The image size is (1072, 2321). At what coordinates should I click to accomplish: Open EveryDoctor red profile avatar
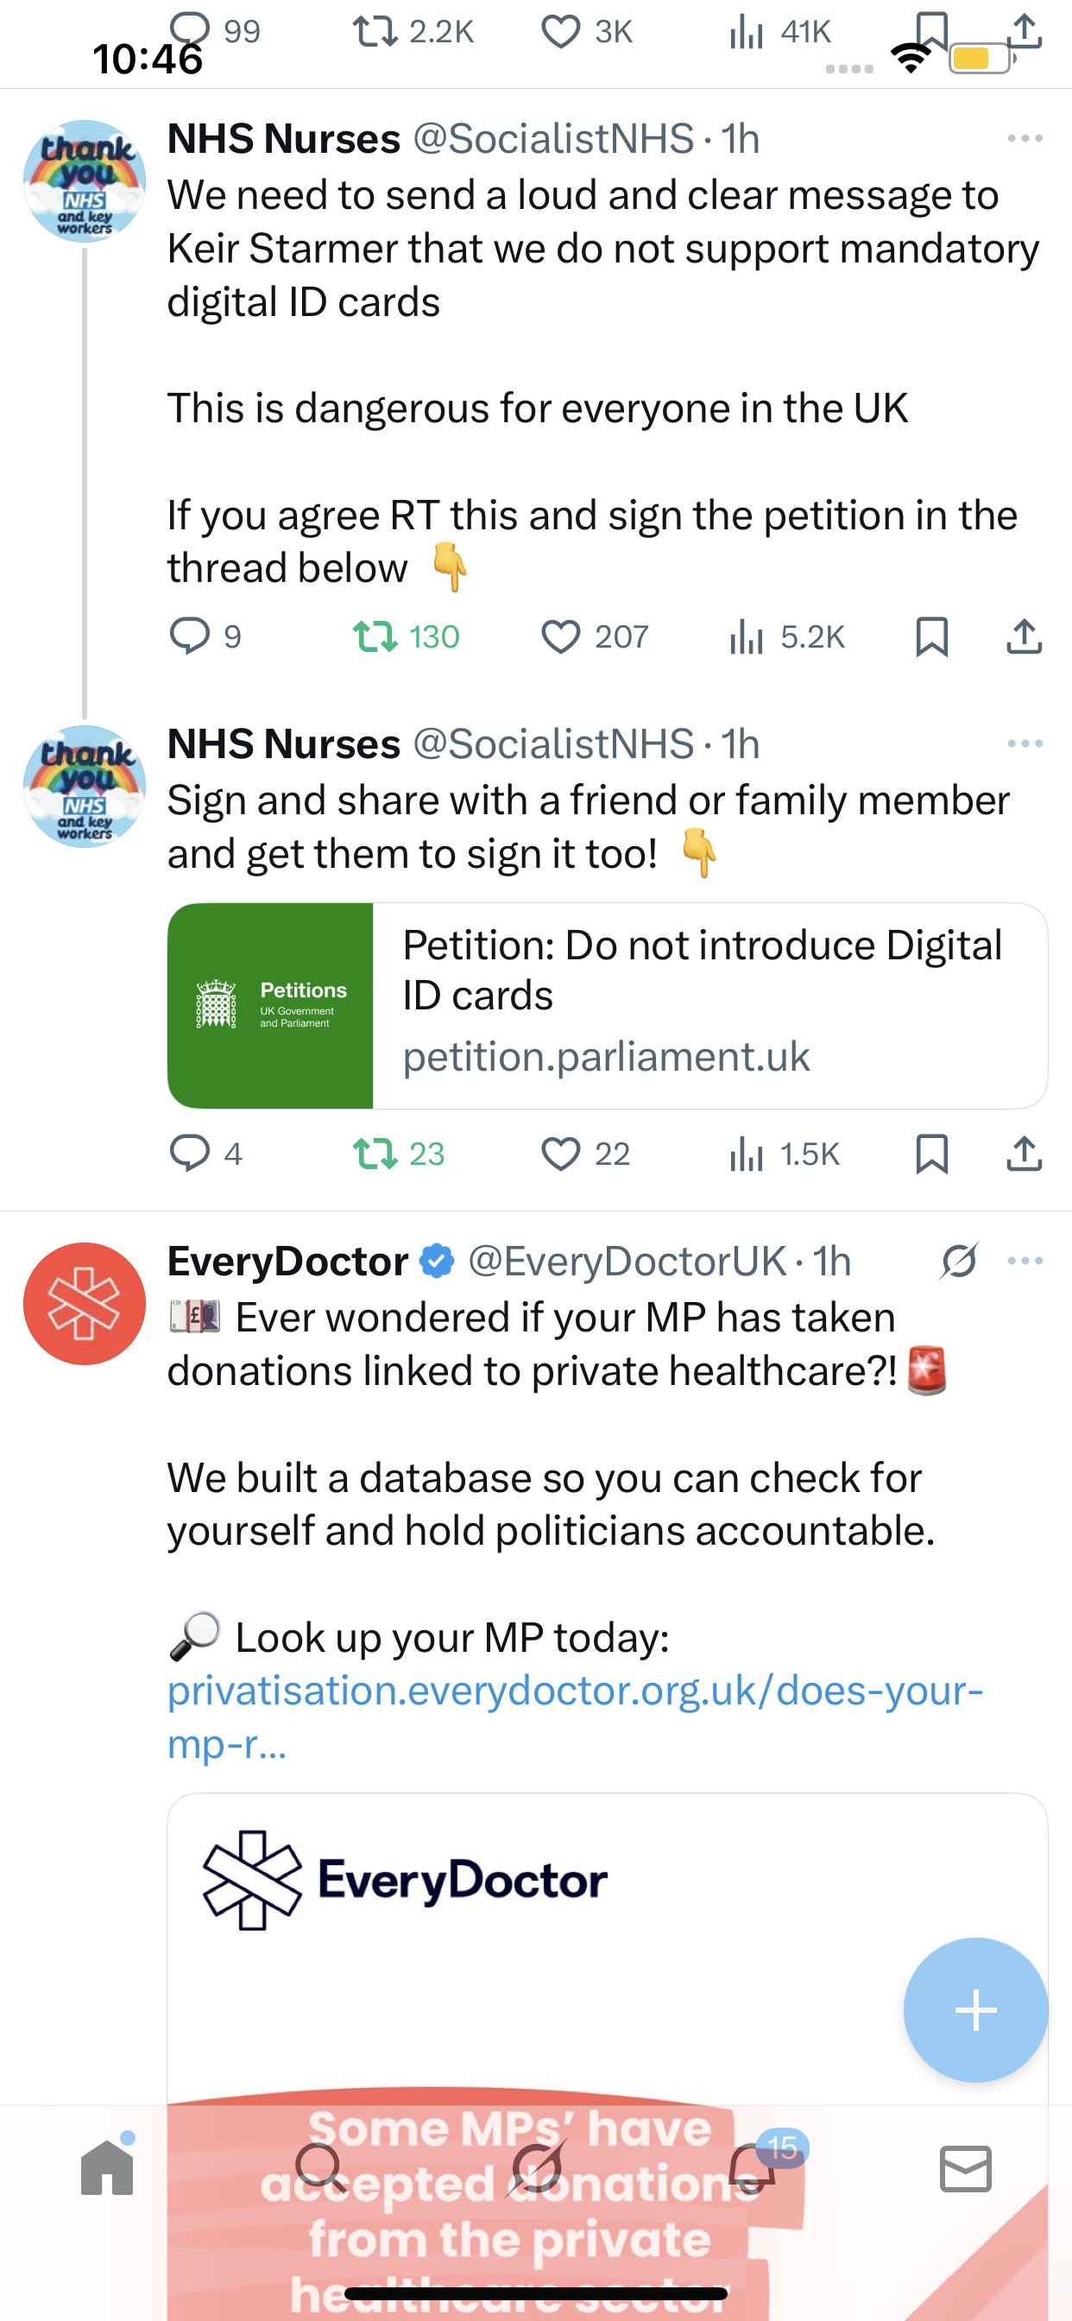click(85, 1303)
